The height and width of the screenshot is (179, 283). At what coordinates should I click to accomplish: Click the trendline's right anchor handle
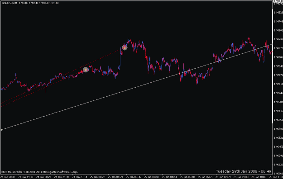coord(272,44)
